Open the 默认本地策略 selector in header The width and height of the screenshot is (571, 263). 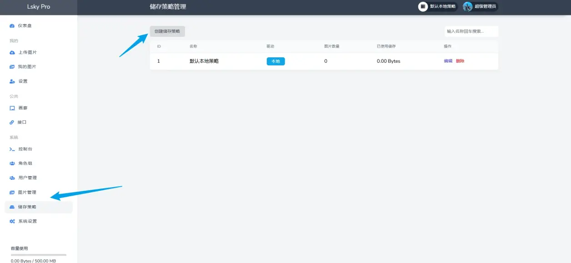coord(438,6)
